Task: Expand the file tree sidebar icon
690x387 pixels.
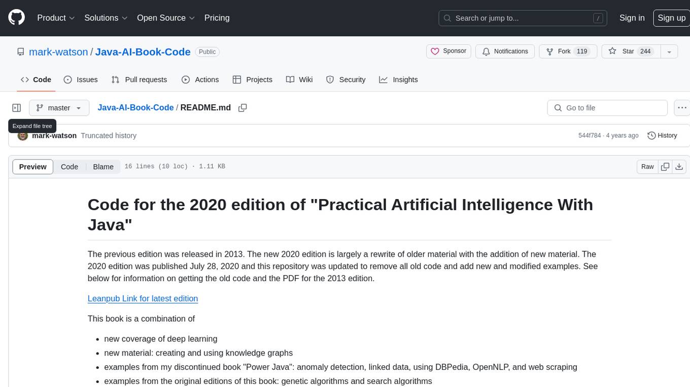Action: pyautogui.click(x=17, y=108)
